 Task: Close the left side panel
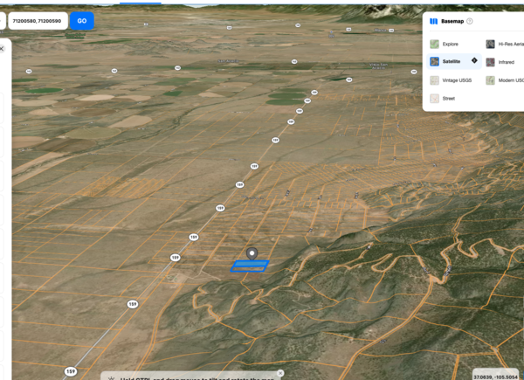tap(2, 49)
